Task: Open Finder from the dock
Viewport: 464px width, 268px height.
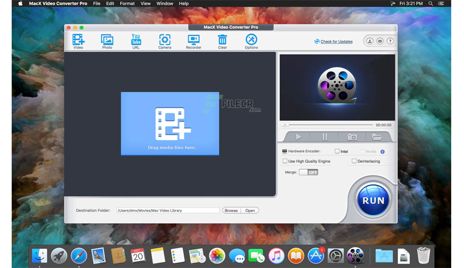Action: click(x=39, y=256)
